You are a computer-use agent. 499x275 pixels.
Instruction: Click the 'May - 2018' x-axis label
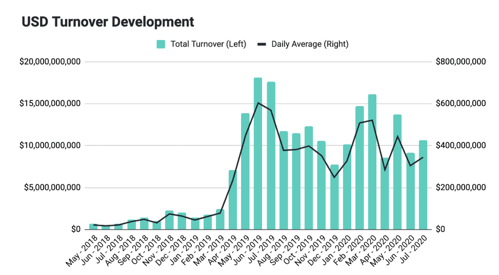pyautogui.click(x=81, y=250)
